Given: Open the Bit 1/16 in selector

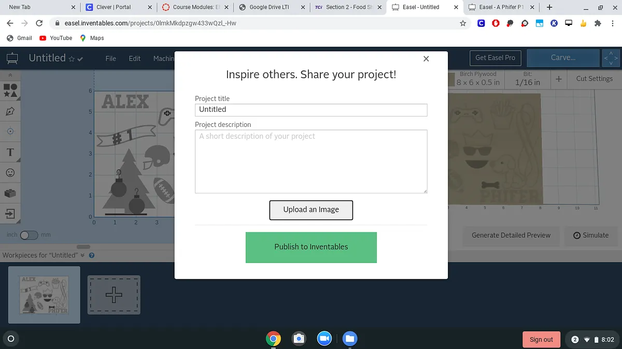Looking at the screenshot, I should 528,79.
